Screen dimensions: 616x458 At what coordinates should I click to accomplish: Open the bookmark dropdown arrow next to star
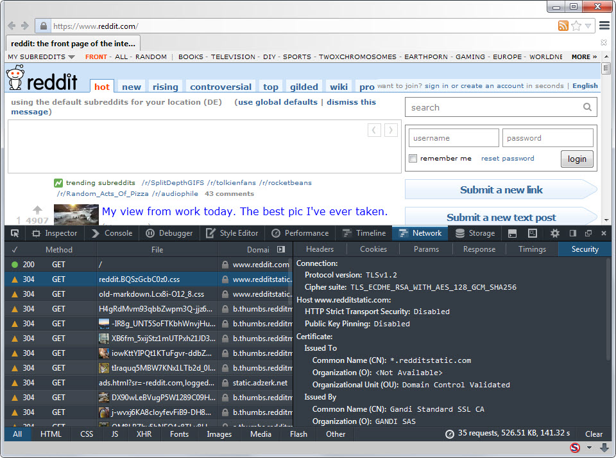pyautogui.click(x=588, y=26)
